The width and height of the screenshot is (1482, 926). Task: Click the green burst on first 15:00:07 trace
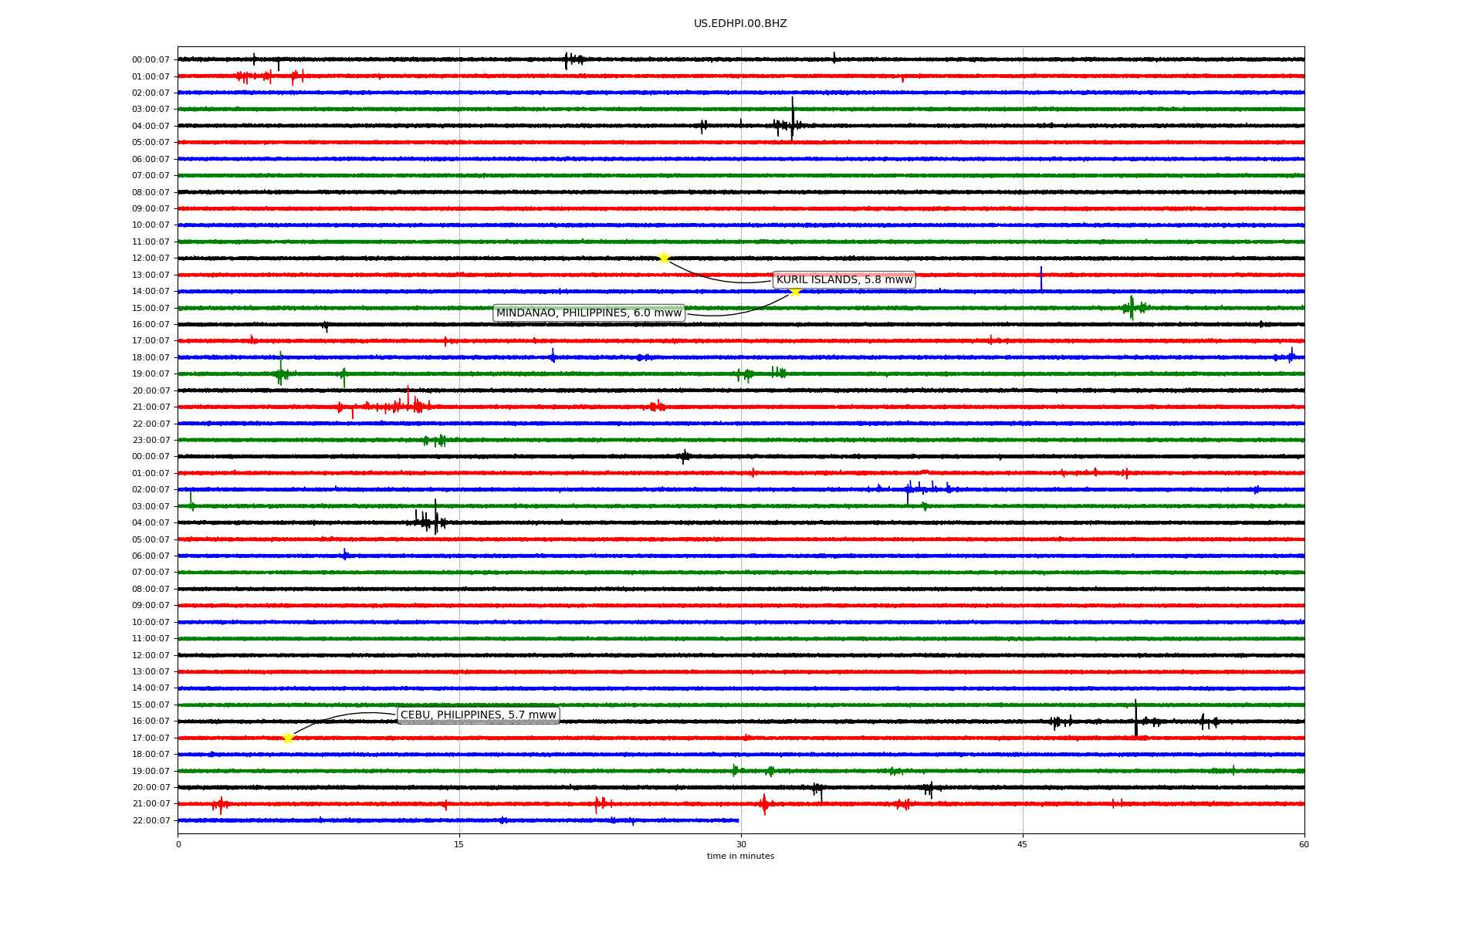1132,307
